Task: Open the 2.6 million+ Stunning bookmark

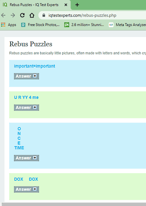Action: click(x=84, y=25)
